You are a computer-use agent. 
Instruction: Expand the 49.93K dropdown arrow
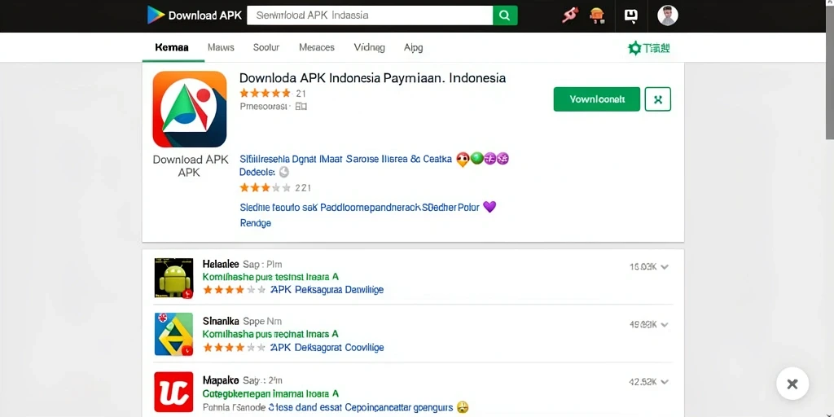point(665,324)
